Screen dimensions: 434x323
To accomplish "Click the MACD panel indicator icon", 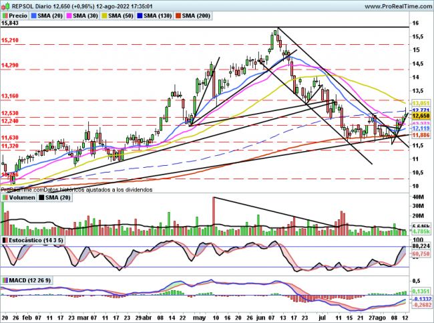I will click(5, 280).
